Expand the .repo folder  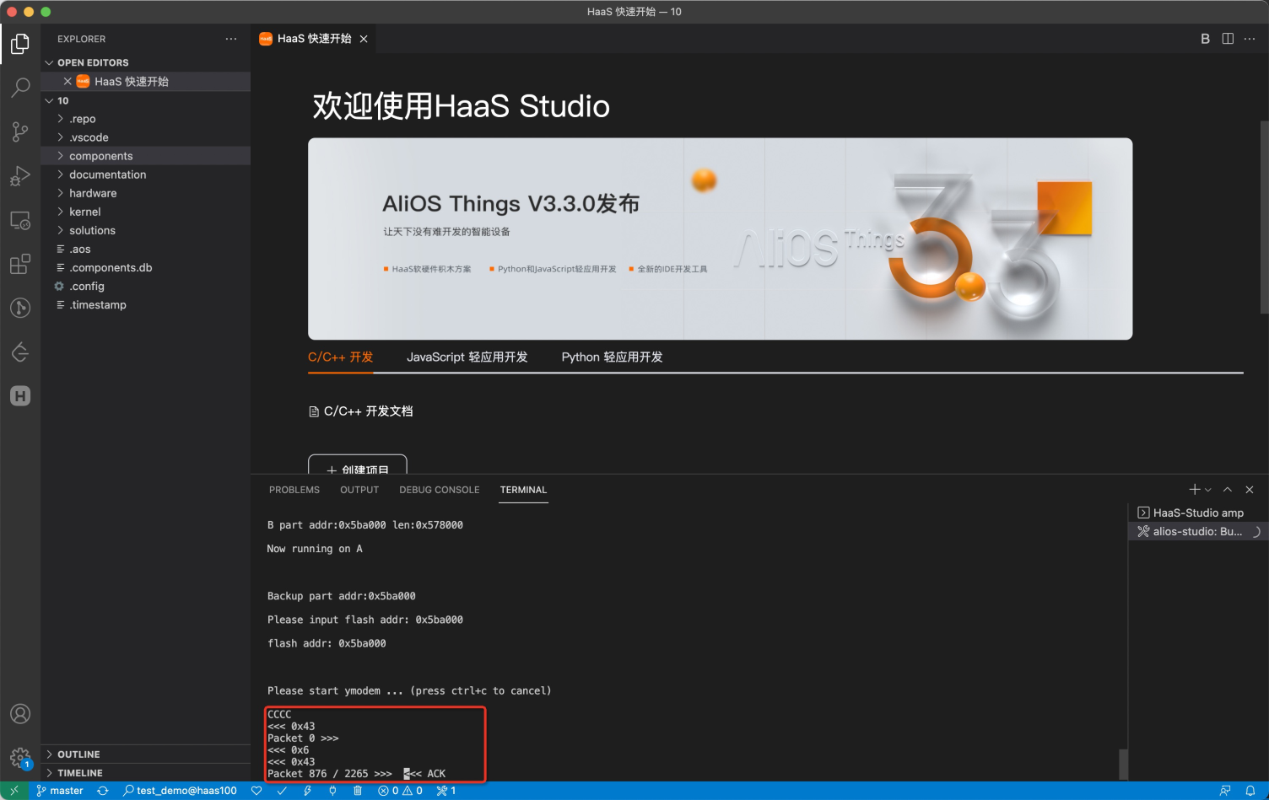(x=145, y=119)
